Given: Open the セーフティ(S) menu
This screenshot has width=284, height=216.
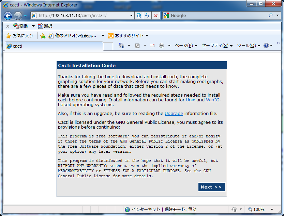Looking at the screenshot, I should click(x=217, y=46).
